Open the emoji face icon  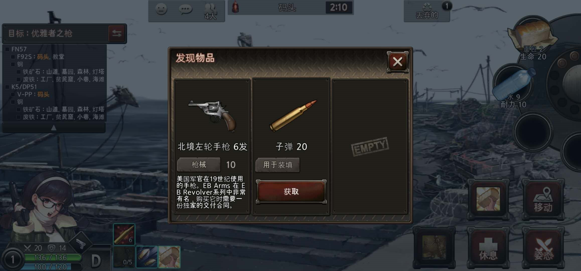161,9
